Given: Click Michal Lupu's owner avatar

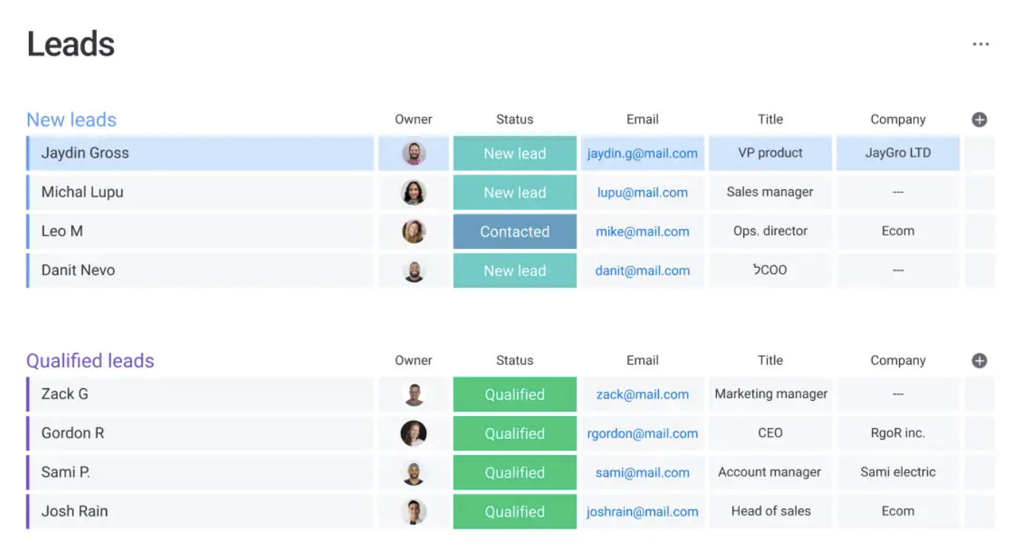Looking at the screenshot, I should pos(413,192).
